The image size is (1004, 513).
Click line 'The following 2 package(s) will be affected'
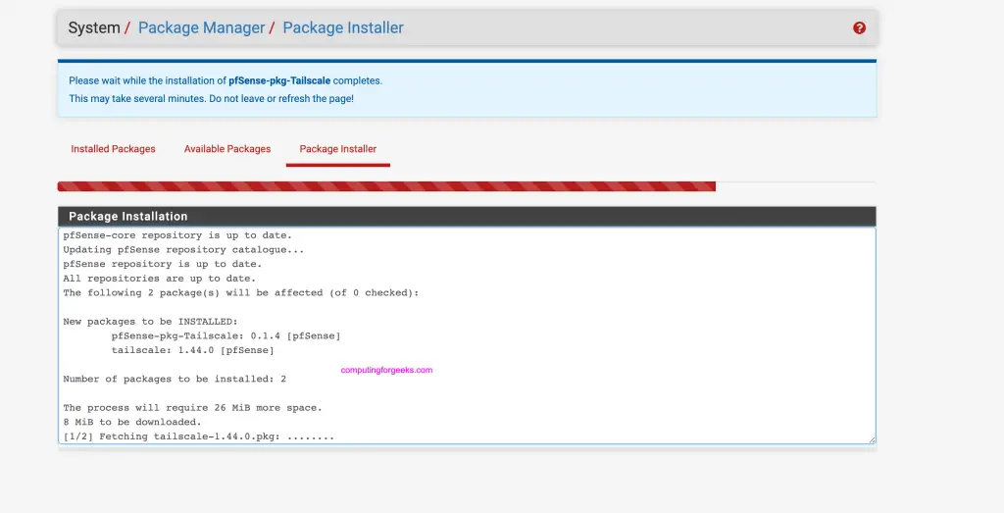click(241, 292)
